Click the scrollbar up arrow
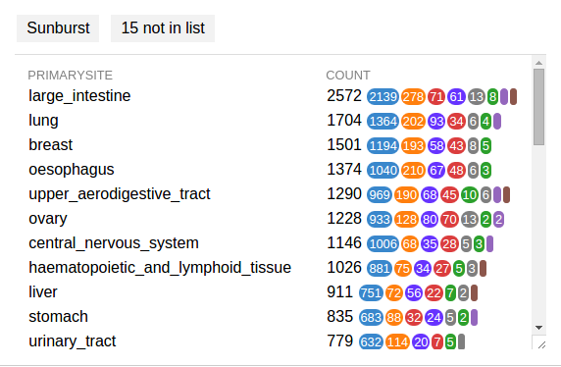 [x=538, y=63]
